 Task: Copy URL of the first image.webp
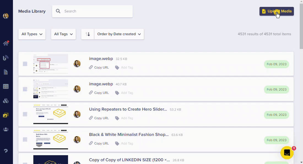pyautogui.click(x=99, y=67)
